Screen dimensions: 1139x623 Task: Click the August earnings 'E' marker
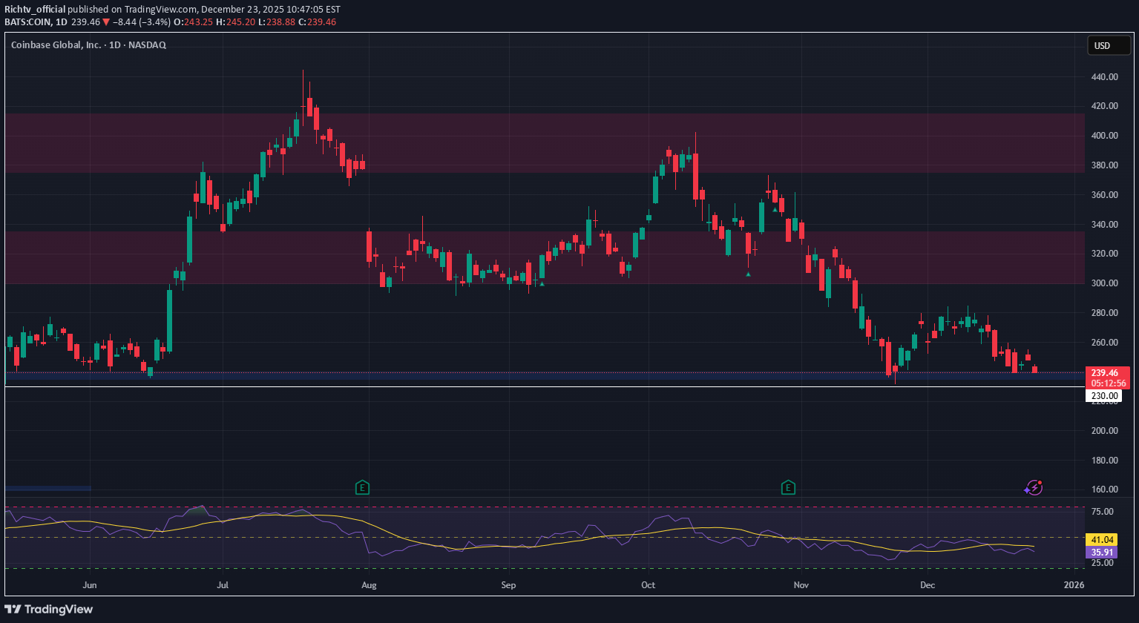(362, 487)
